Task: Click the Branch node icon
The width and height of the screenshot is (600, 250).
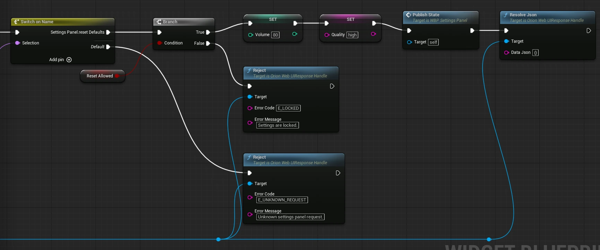Action: (159, 22)
